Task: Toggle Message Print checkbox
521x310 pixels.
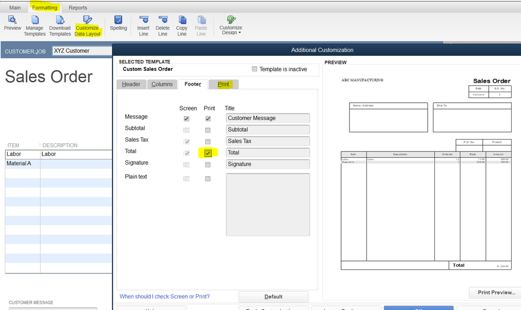Action: 208,118
